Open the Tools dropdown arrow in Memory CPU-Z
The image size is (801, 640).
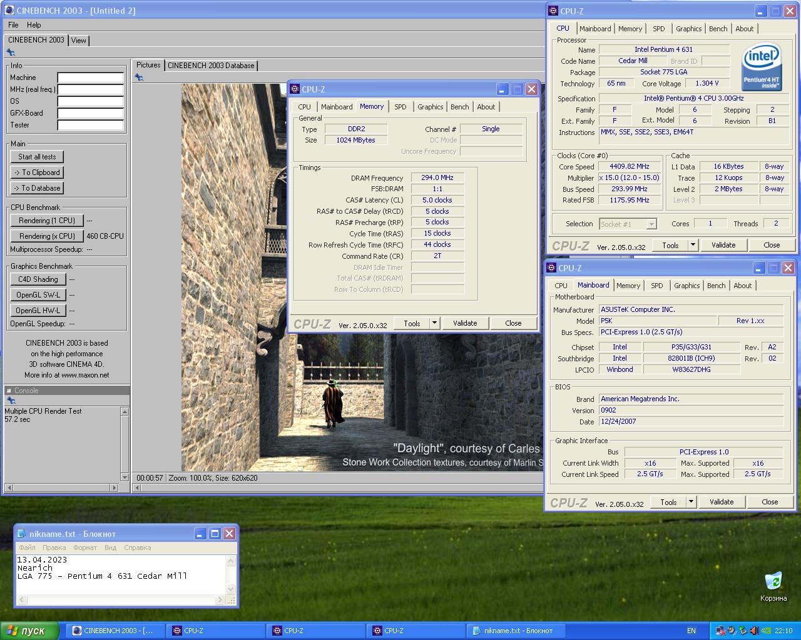(x=434, y=323)
